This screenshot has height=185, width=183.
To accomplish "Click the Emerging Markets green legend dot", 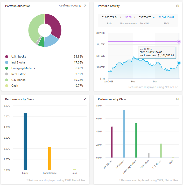I will [7, 68].
